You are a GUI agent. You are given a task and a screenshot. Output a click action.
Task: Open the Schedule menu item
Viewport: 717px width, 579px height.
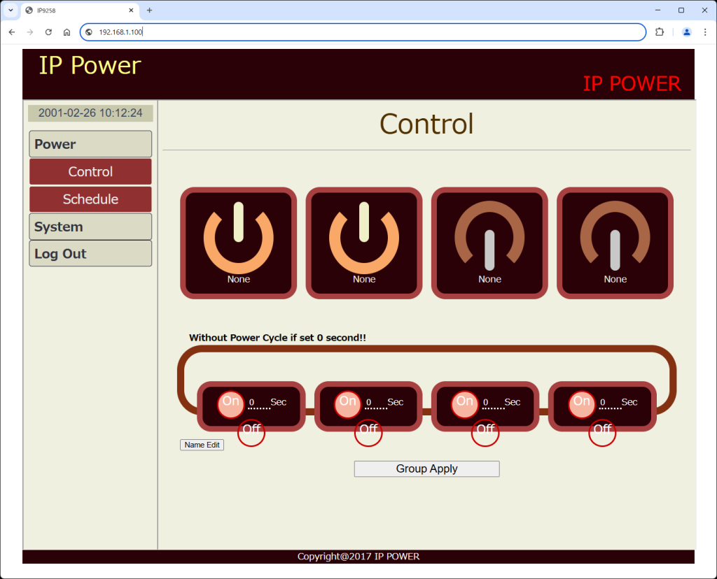click(90, 199)
